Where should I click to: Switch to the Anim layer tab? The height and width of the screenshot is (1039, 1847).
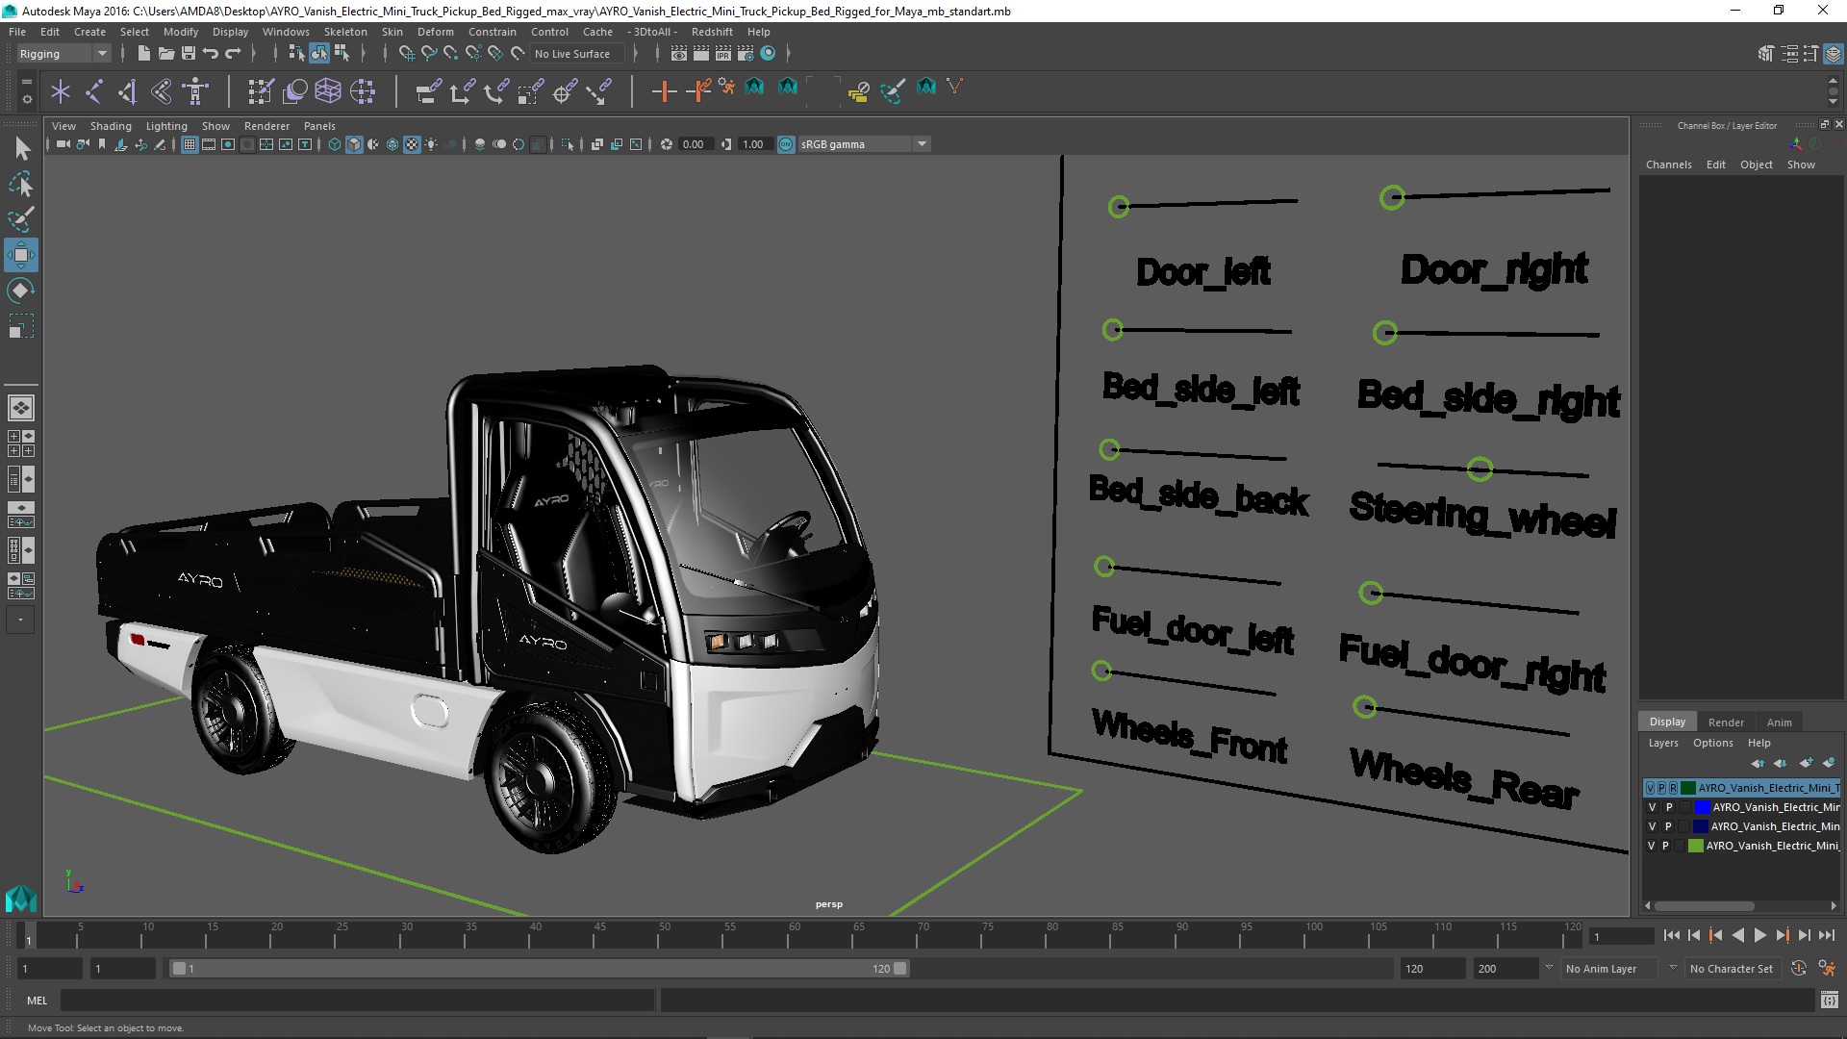click(x=1779, y=722)
